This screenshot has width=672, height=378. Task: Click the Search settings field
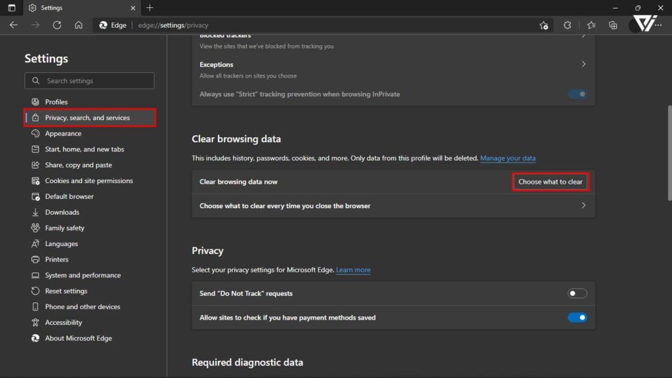coord(89,81)
